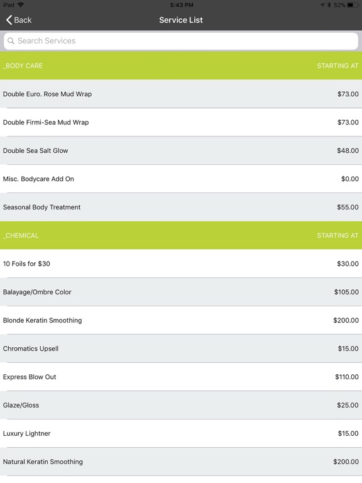362x483 pixels.
Task: Tap the location arrow status icon
Action: click(322, 5)
